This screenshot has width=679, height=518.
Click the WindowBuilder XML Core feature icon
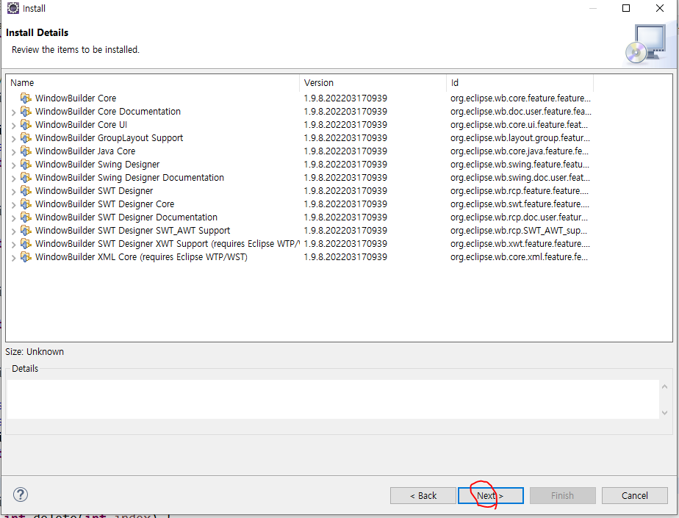pyautogui.click(x=26, y=257)
